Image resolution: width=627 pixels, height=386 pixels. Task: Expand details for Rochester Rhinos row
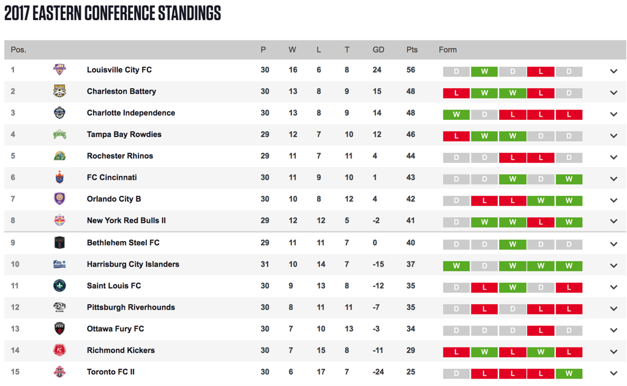coord(614,157)
